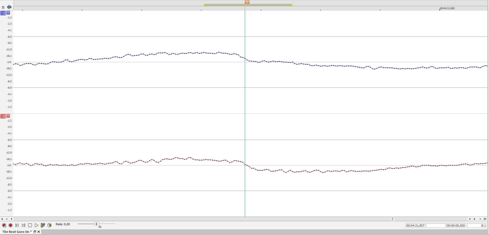Click the 8:1 zoom ratio field
Image resolution: width=489 pixels, height=235 pixels.
[x=477, y=226]
